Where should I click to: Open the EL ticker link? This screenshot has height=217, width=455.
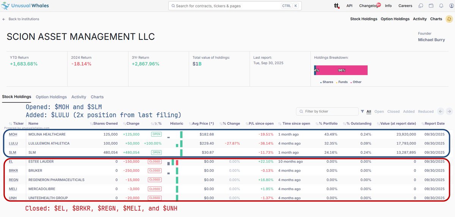click(x=11, y=162)
